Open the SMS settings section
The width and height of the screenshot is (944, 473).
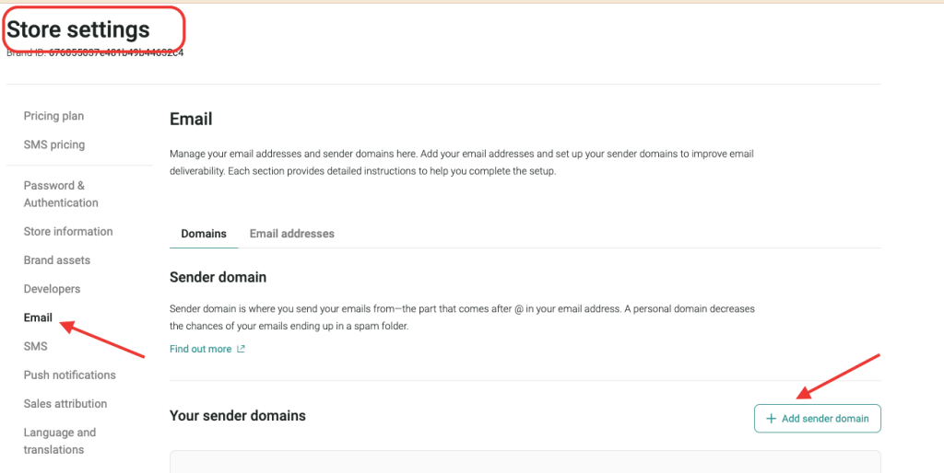click(36, 346)
